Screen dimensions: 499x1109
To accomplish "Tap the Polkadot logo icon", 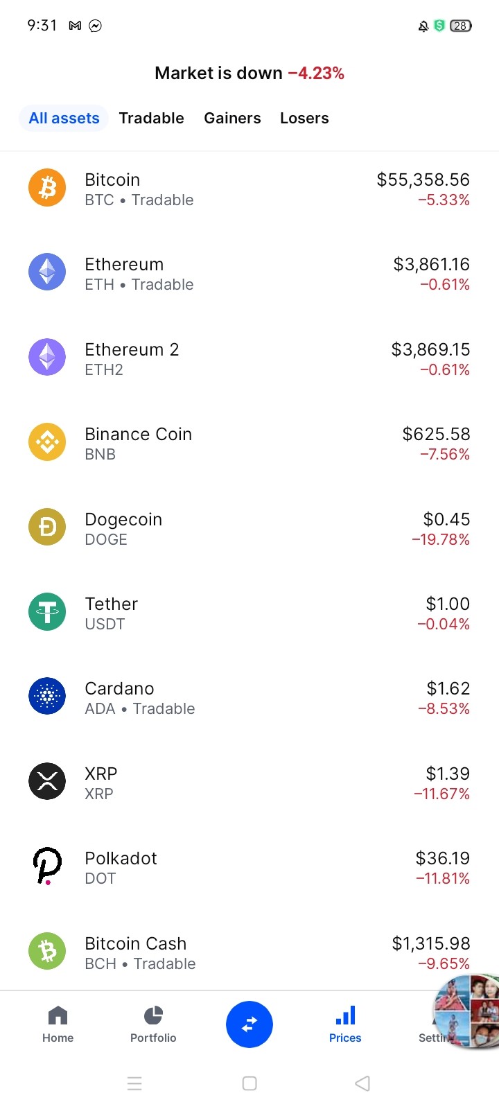I will [x=47, y=866].
